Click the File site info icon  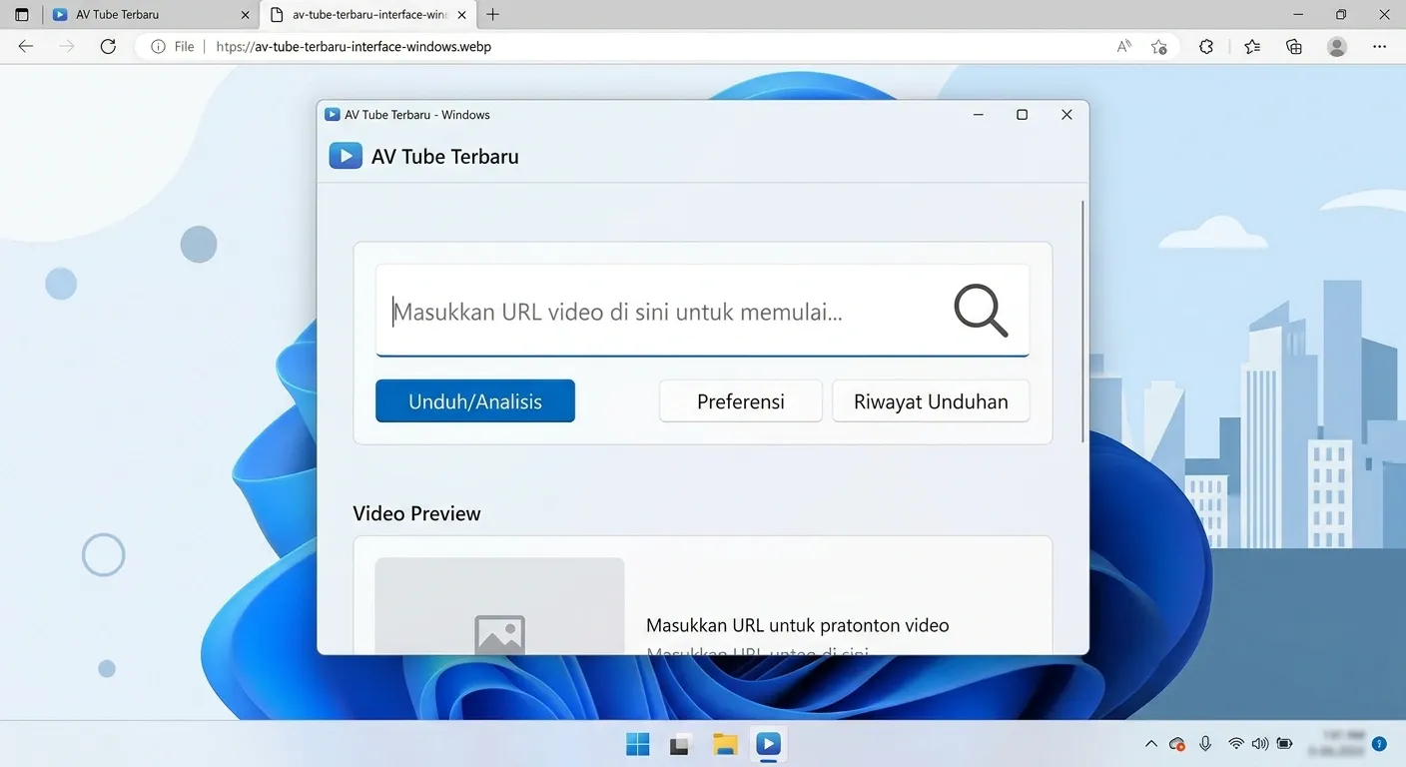pyautogui.click(x=158, y=46)
